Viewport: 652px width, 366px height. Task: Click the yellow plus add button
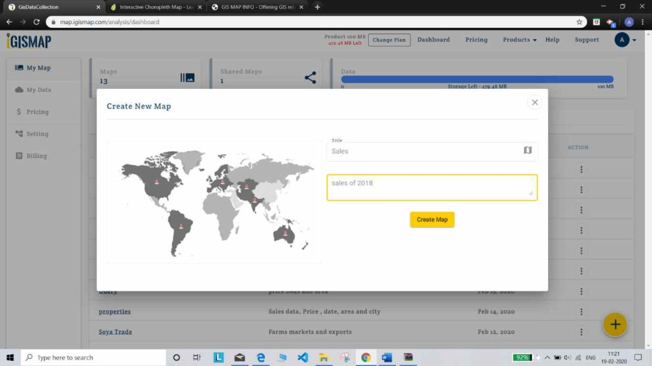point(615,325)
